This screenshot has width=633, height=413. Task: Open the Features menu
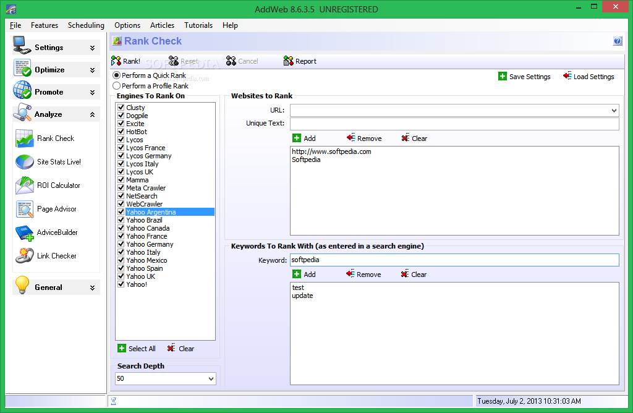tap(45, 25)
